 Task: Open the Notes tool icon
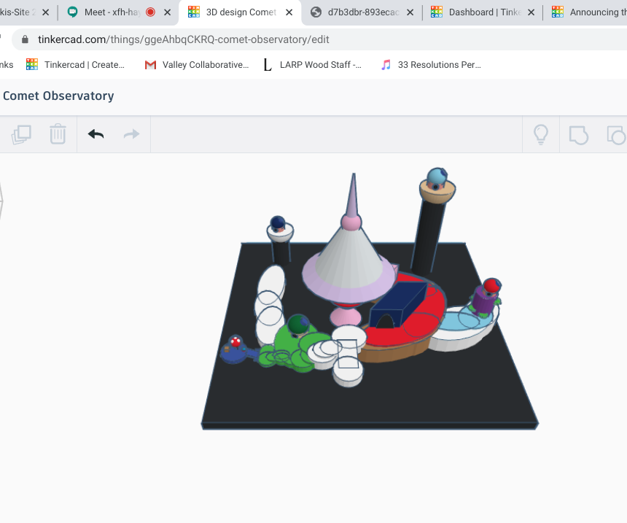point(579,135)
